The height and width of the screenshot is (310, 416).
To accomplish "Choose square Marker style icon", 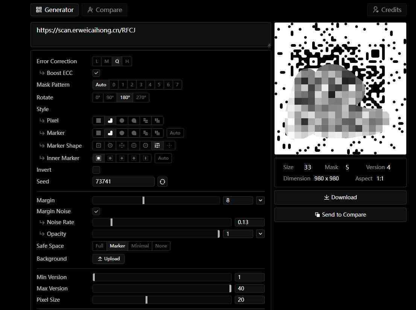I will (99, 133).
